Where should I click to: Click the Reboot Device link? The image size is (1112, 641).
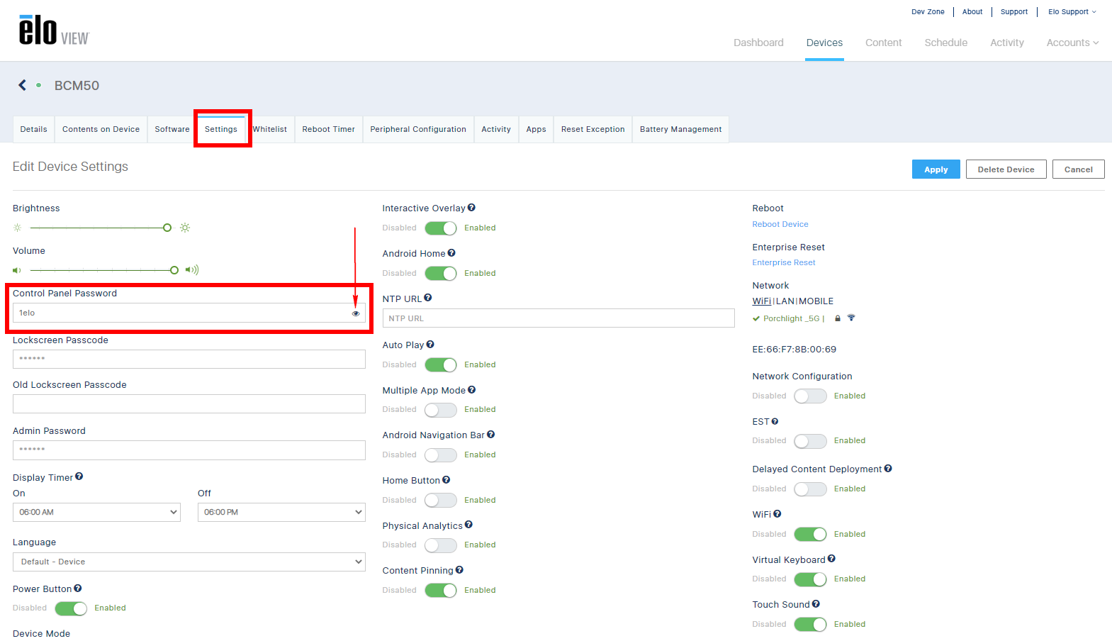coord(780,224)
